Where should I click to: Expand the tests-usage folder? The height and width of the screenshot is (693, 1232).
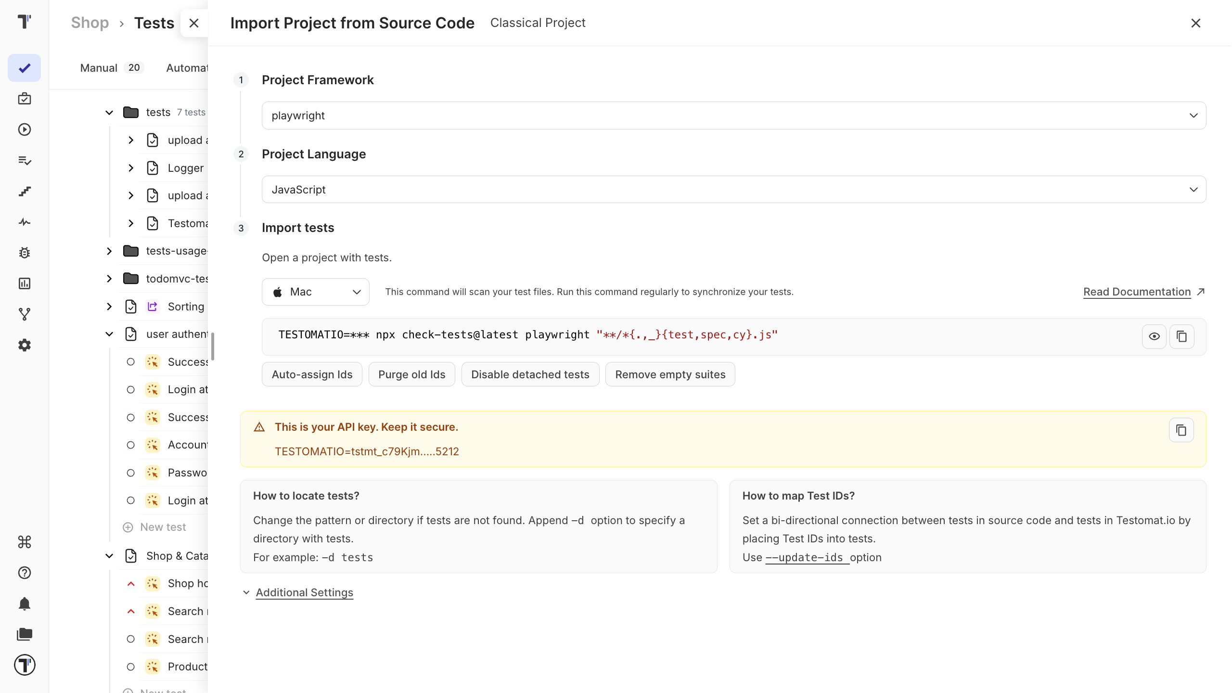(x=109, y=251)
